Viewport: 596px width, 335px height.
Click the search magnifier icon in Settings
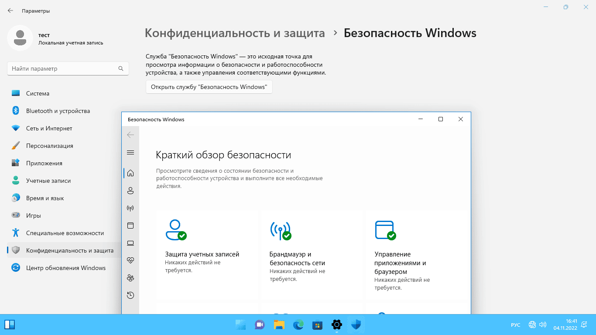[121, 68]
